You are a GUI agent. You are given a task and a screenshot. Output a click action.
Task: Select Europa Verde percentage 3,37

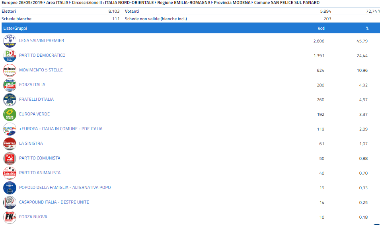tap(363, 115)
